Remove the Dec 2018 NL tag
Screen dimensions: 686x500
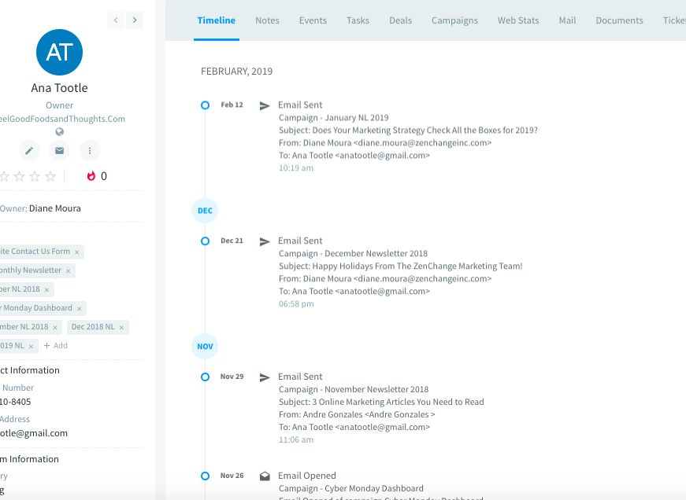tap(121, 327)
